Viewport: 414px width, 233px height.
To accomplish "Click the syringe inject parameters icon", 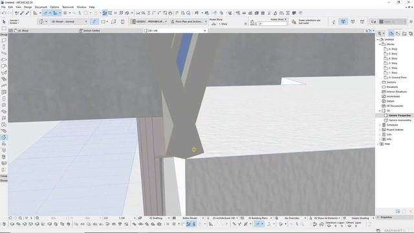I will pyautogui.click(x=27, y=13).
